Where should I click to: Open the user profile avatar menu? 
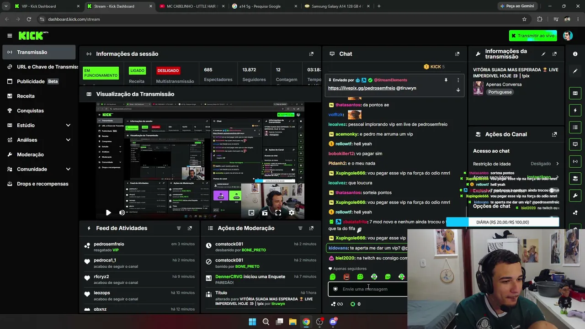point(568,36)
